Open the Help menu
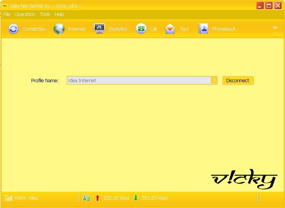285x208 pixels. pos(59,14)
